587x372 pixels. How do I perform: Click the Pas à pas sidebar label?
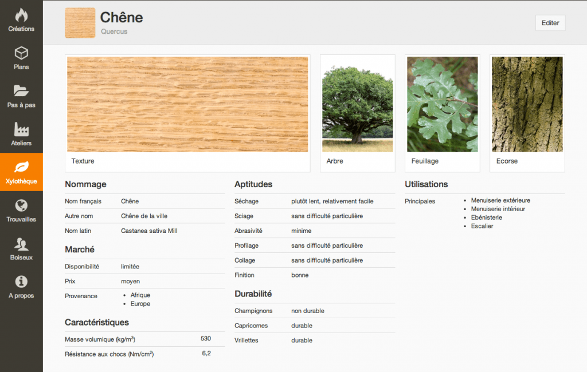point(21,105)
